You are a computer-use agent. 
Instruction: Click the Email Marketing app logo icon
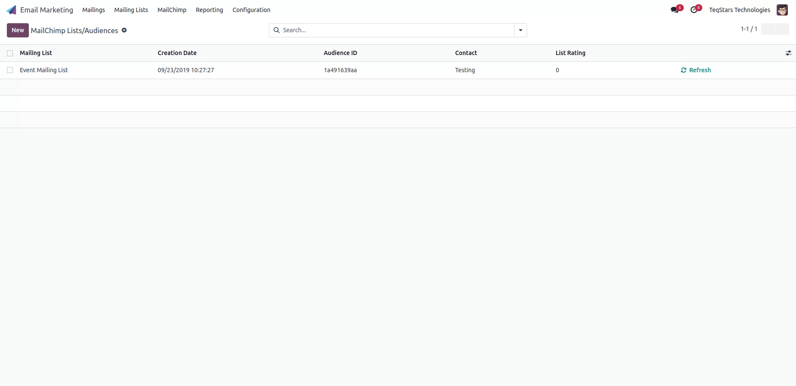pyautogui.click(x=11, y=10)
